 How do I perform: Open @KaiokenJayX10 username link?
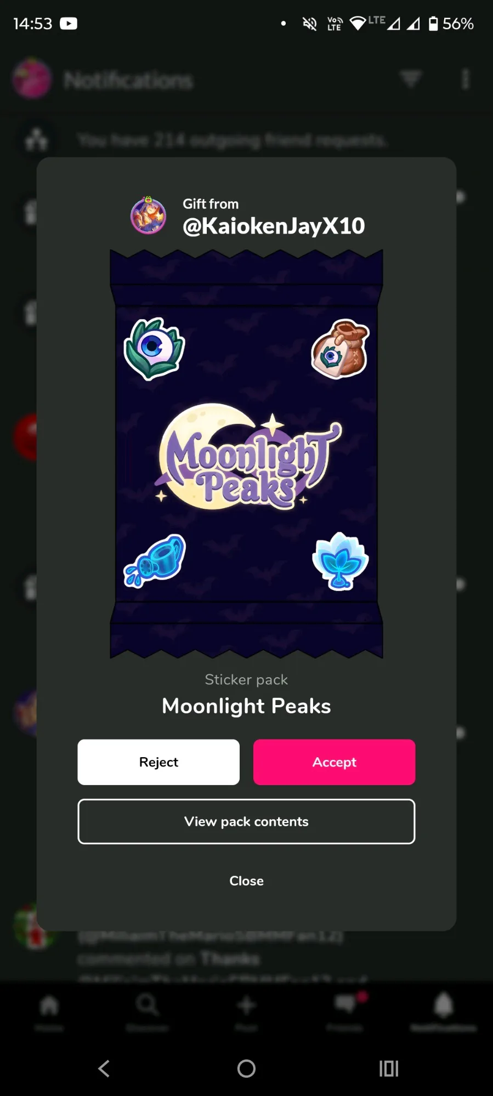coord(274,226)
